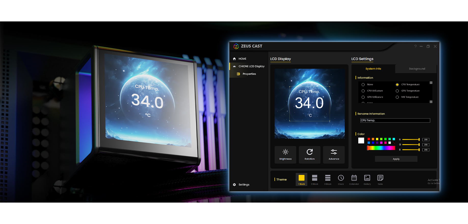Select the GPU Temperature radio button
The image size is (468, 224).
coord(397,91)
